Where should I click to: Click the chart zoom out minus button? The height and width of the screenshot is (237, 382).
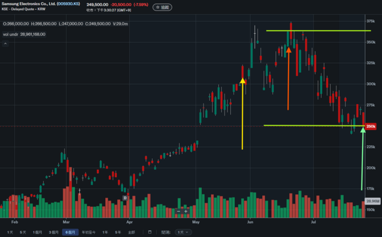pos(178,211)
